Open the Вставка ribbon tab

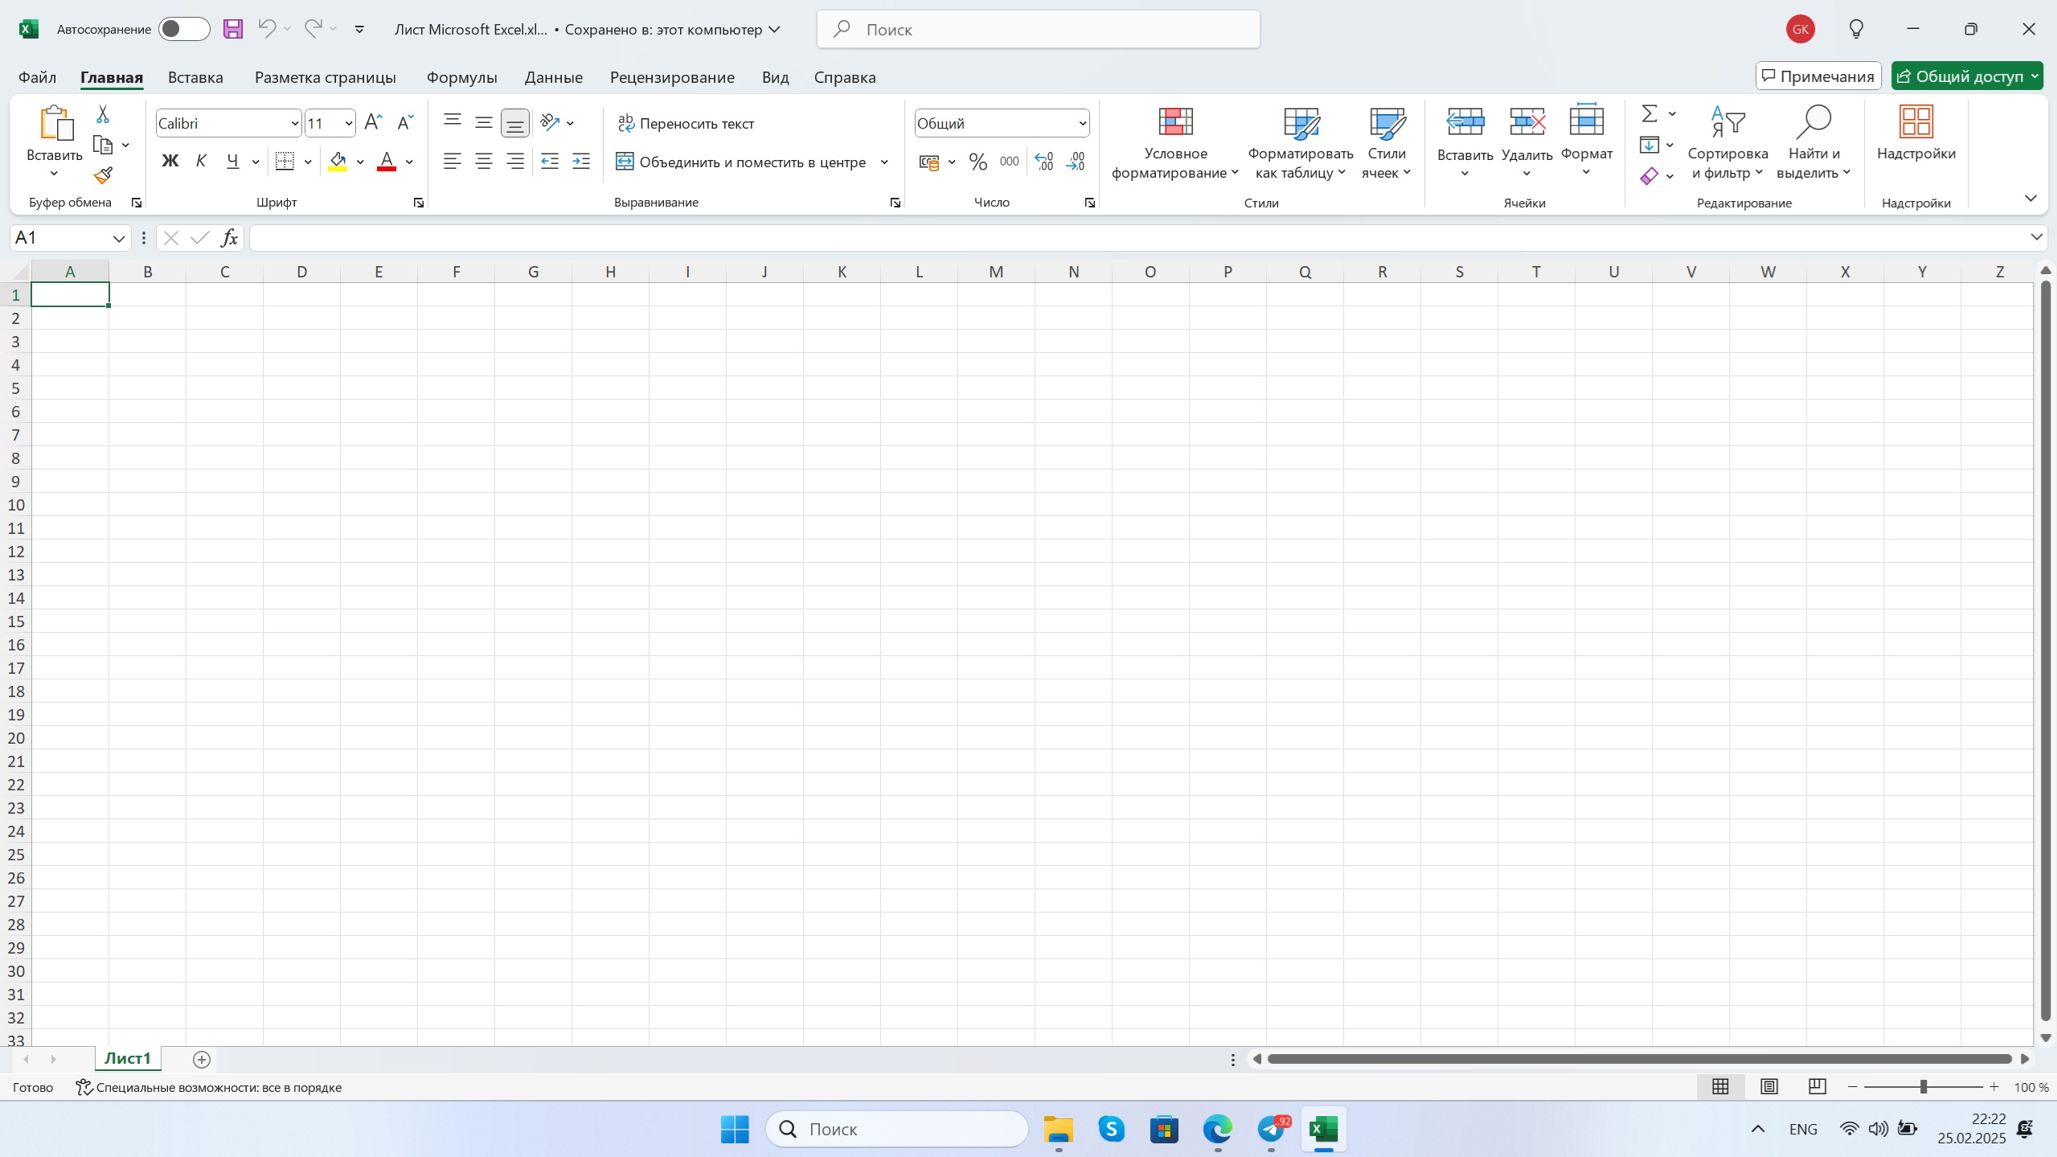(195, 77)
